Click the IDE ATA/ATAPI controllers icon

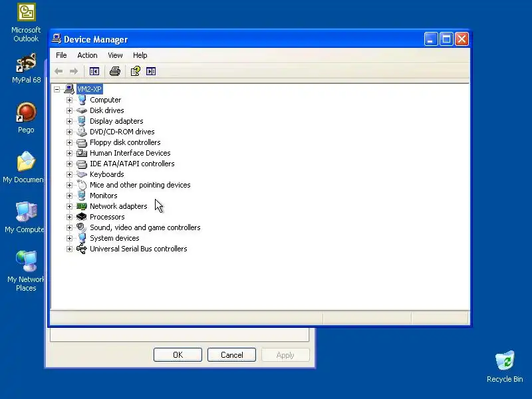82,164
